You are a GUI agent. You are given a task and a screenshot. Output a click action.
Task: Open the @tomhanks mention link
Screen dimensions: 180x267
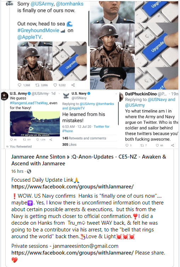click(69, 4)
